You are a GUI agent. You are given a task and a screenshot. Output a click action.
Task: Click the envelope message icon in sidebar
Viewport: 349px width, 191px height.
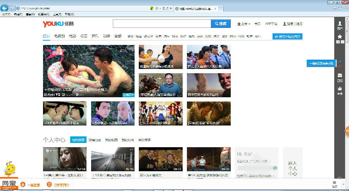pyautogui.click(x=340, y=77)
